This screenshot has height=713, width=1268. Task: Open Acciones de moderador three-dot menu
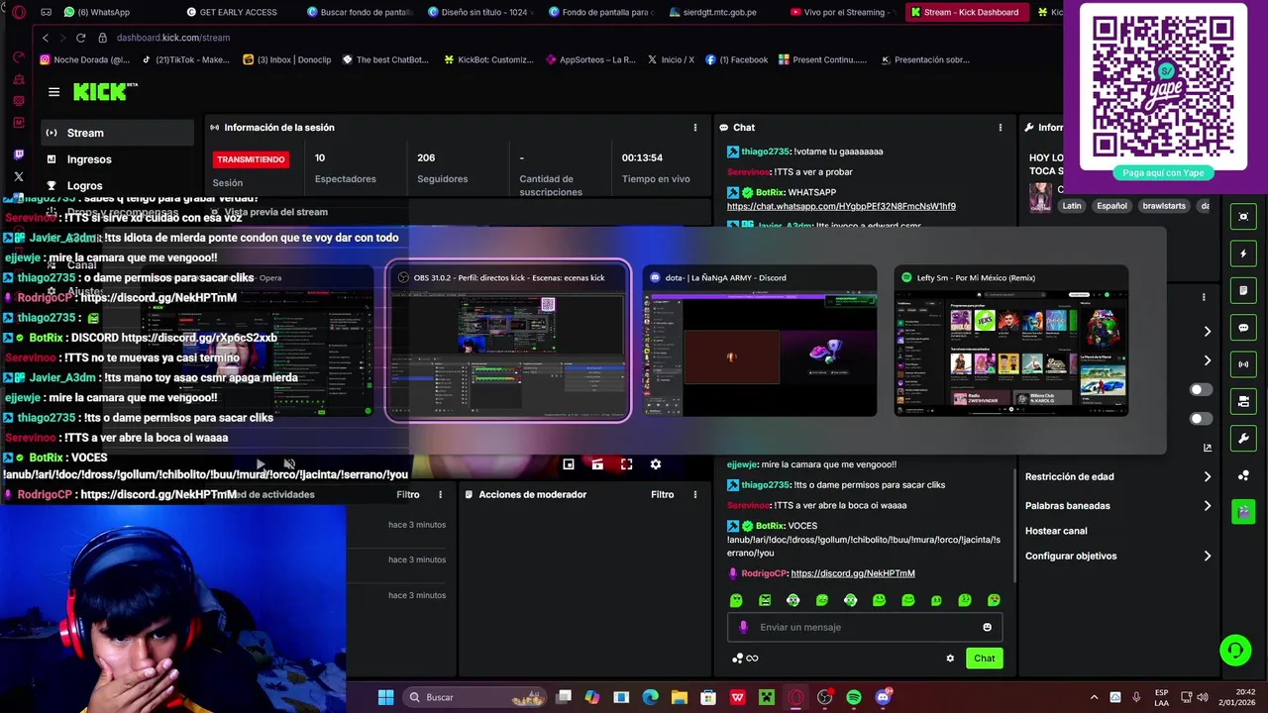pos(695,494)
